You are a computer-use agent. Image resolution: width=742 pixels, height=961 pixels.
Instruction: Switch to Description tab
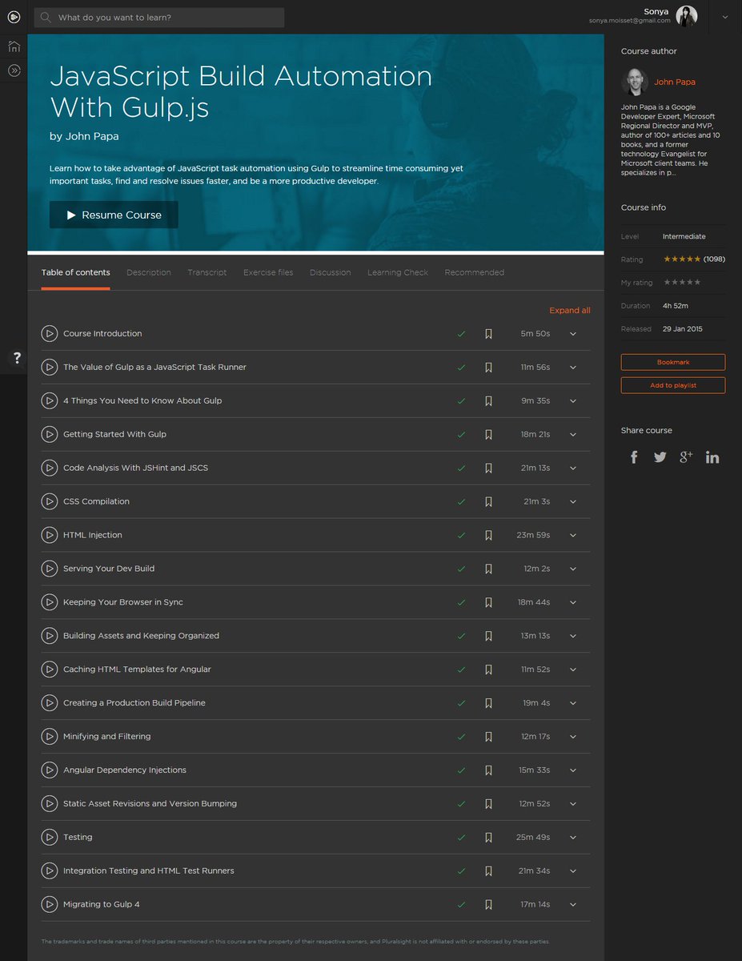tap(149, 272)
